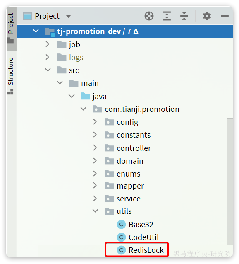The height and width of the screenshot is (264, 239).
Task: Open the Project panel gear settings
Action: pyautogui.click(x=207, y=16)
